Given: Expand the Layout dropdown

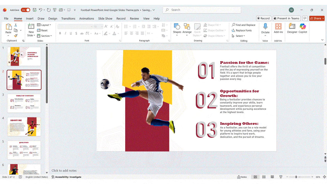Looking at the screenshot, I should pyautogui.click(x=45, y=25).
